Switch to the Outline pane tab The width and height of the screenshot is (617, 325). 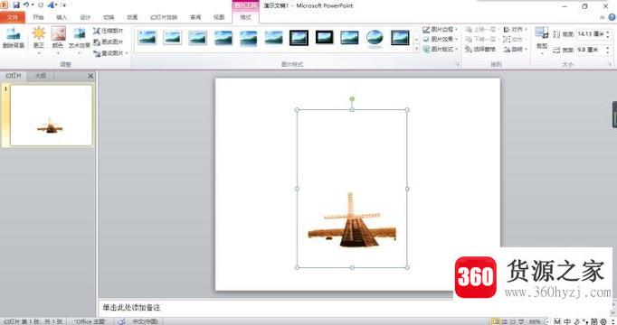click(x=41, y=76)
